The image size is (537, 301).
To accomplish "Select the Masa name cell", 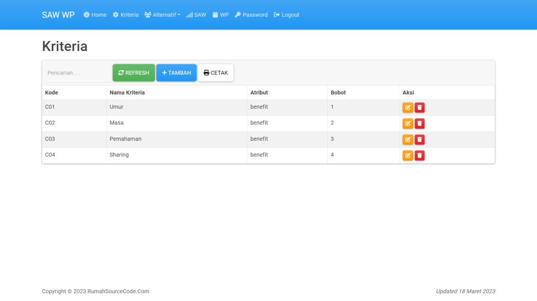I will (x=177, y=124).
